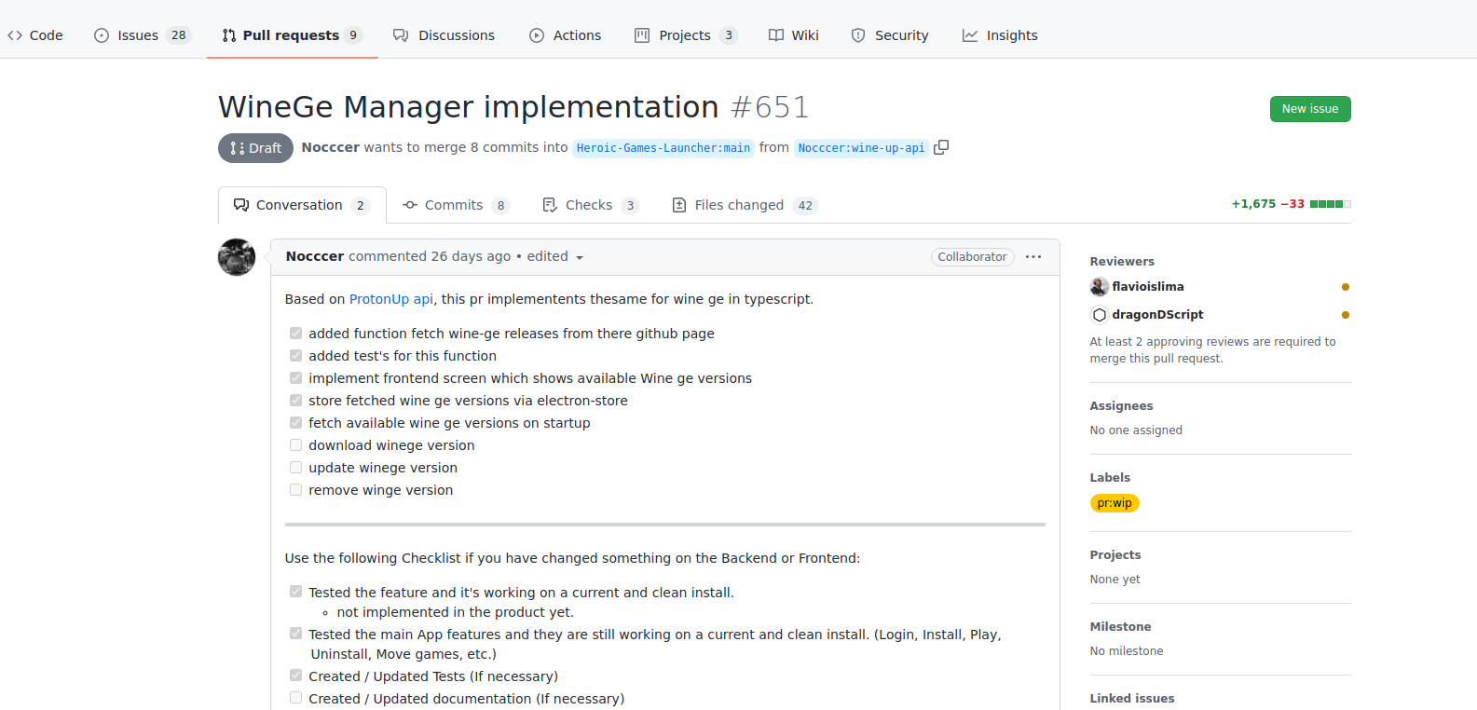
Task: Toggle 'Tested the main App features' checkbox
Action: (x=295, y=633)
